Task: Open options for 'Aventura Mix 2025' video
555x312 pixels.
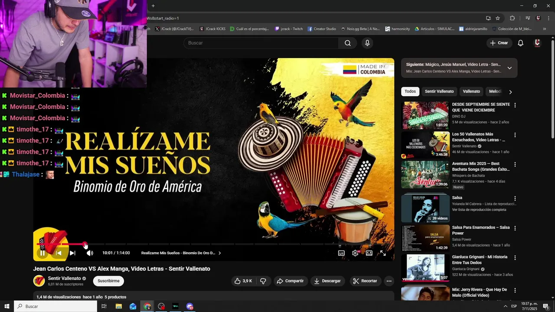Action: point(515,165)
